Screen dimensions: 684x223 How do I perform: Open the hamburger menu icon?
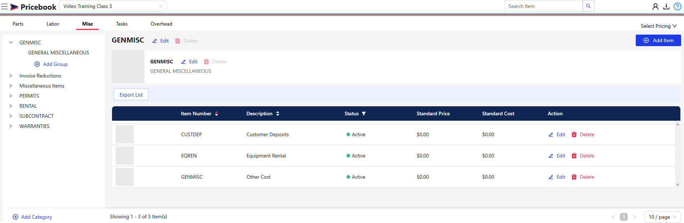coord(4,6)
